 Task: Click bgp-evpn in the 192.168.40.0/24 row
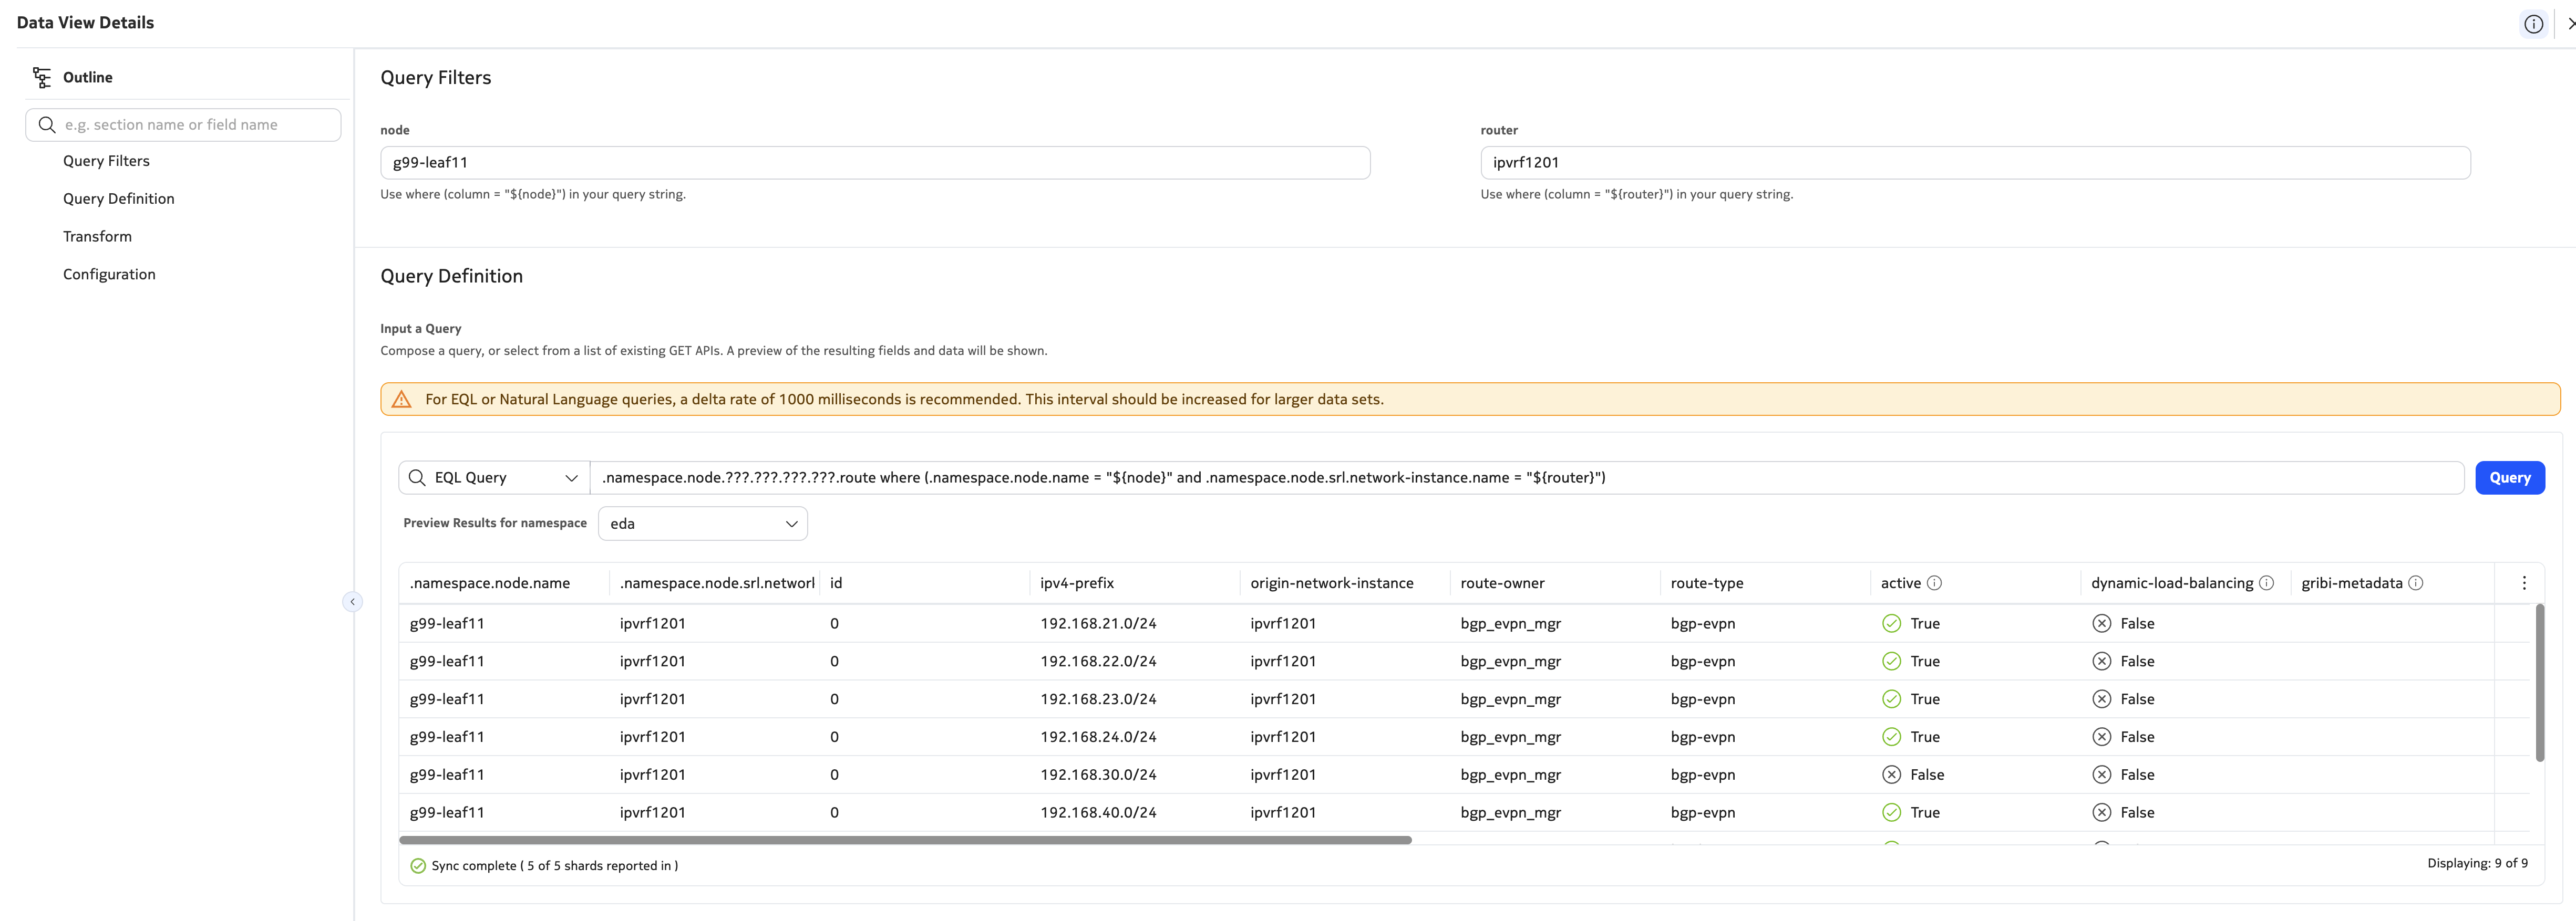pos(1702,813)
